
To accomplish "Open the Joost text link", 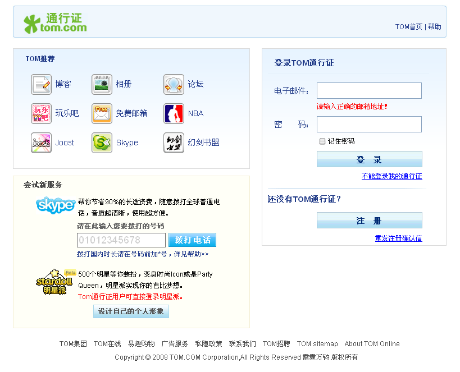I will (65, 143).
